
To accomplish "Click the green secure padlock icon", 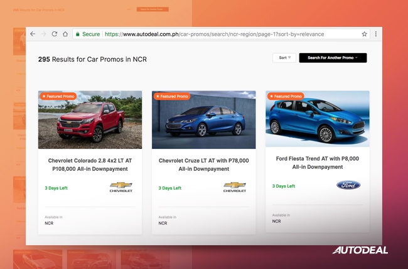I will coord(78,34).
